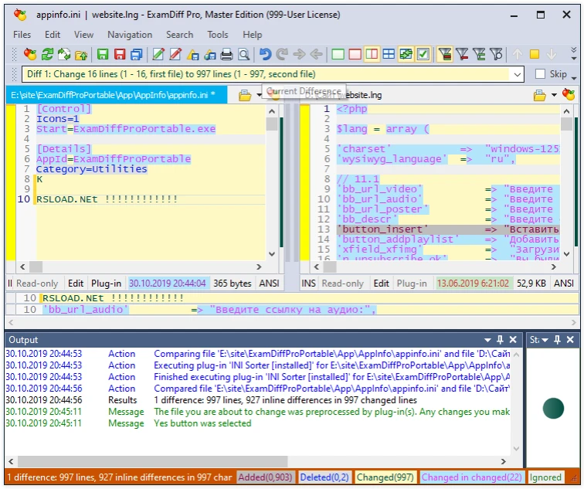
Task: Toggle Read-only for the left file
Action: tap(36, 284)
